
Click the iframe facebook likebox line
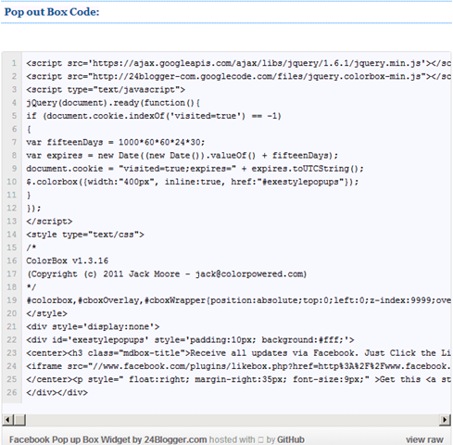pyautogui.click(x=238, y=366)
